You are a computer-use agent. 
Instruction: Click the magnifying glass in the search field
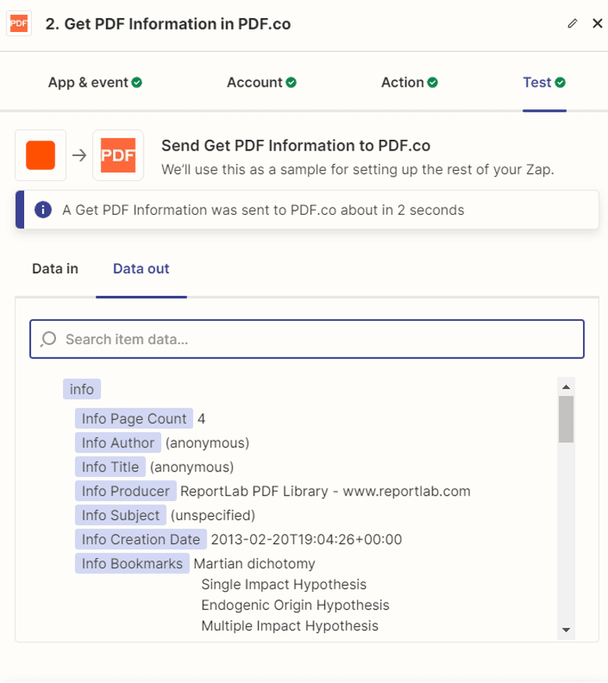click(48, 339)
